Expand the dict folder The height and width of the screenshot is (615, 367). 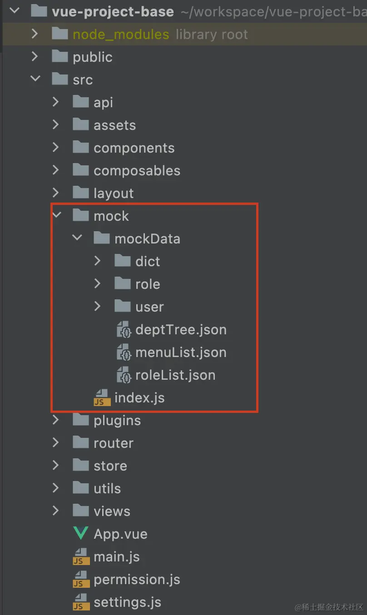click(x=98, y=261)
